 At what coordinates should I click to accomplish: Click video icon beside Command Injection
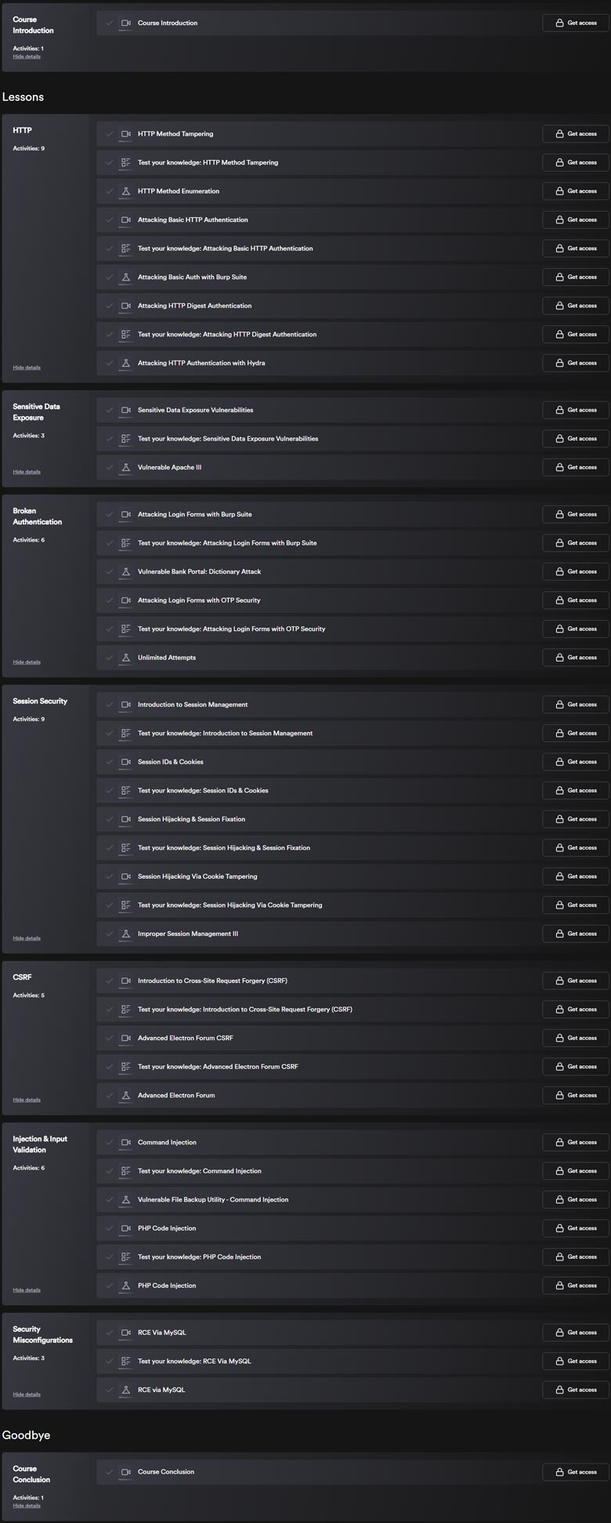(x=125, y=1142)
